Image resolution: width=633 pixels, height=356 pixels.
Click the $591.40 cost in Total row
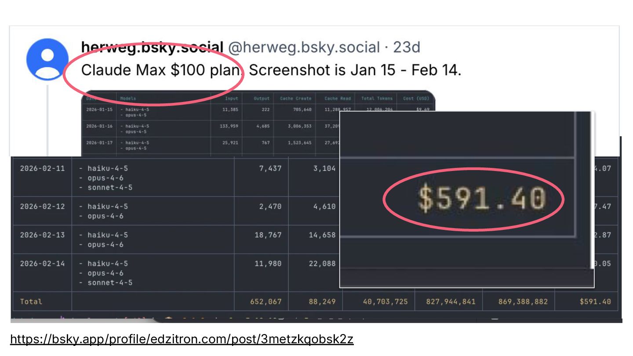[595, 302]
